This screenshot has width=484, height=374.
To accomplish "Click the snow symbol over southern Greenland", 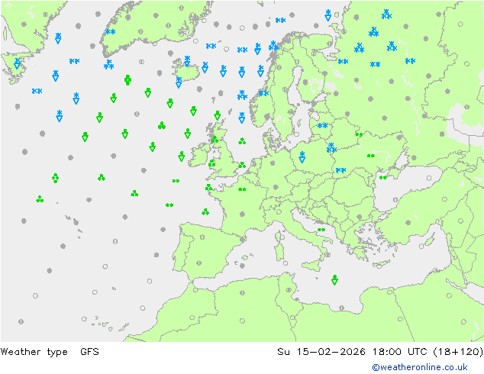I will [110, 31].
